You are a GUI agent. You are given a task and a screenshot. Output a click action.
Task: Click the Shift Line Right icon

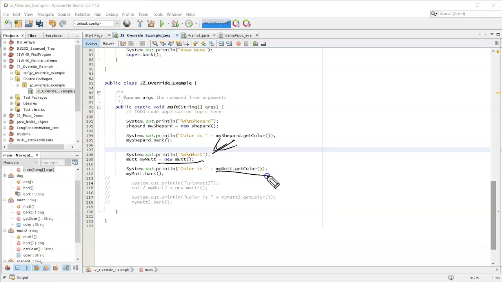[x=229, y=43]
